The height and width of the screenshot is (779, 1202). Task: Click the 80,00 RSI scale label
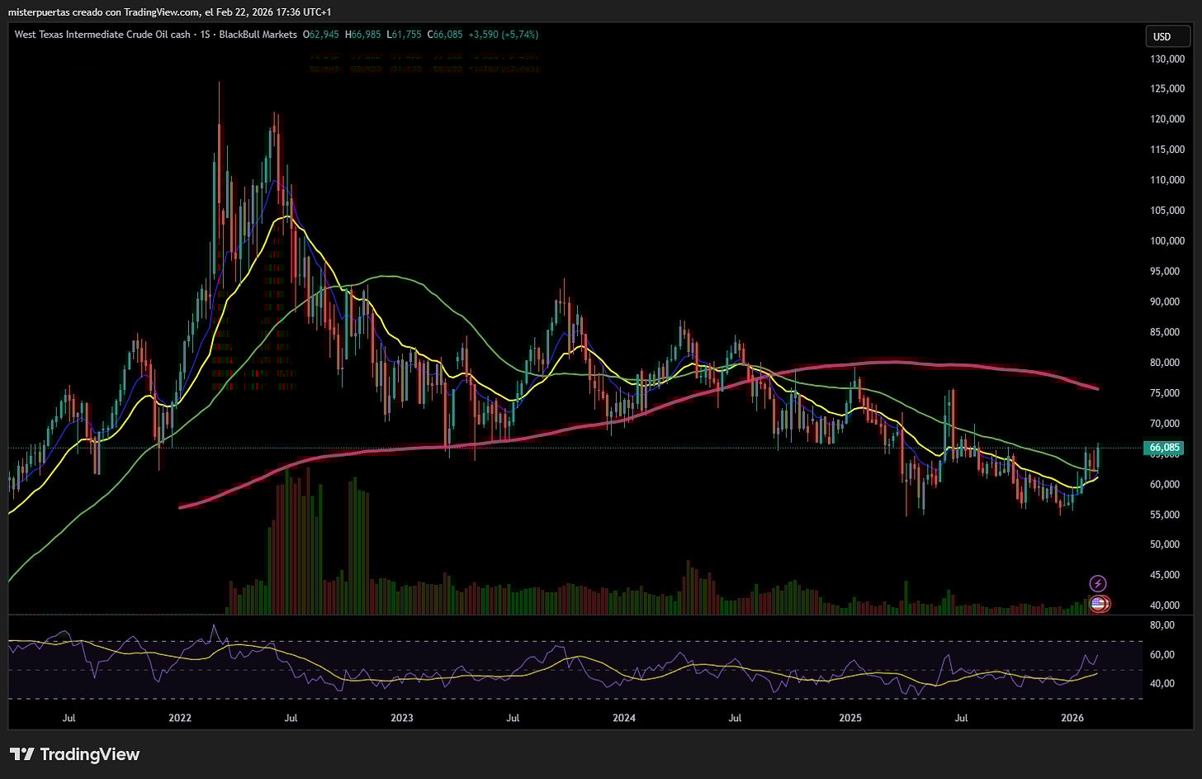point(1162,625)
